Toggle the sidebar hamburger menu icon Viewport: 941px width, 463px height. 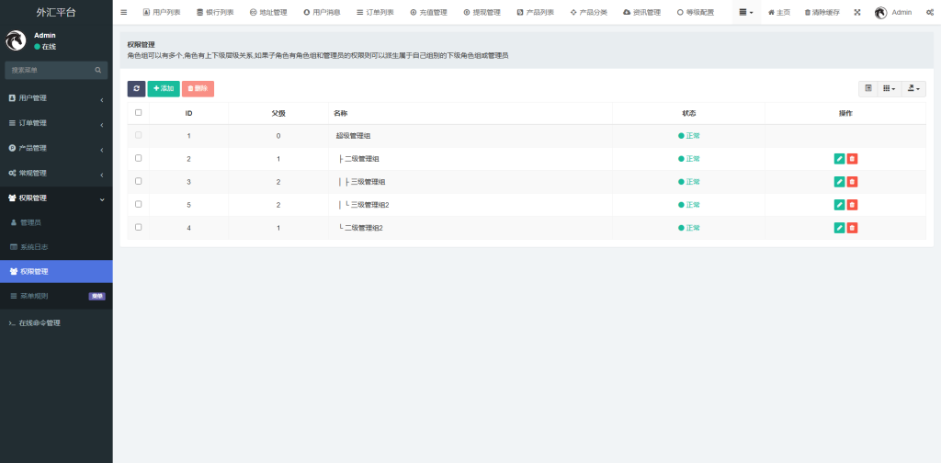click(124, 12)
